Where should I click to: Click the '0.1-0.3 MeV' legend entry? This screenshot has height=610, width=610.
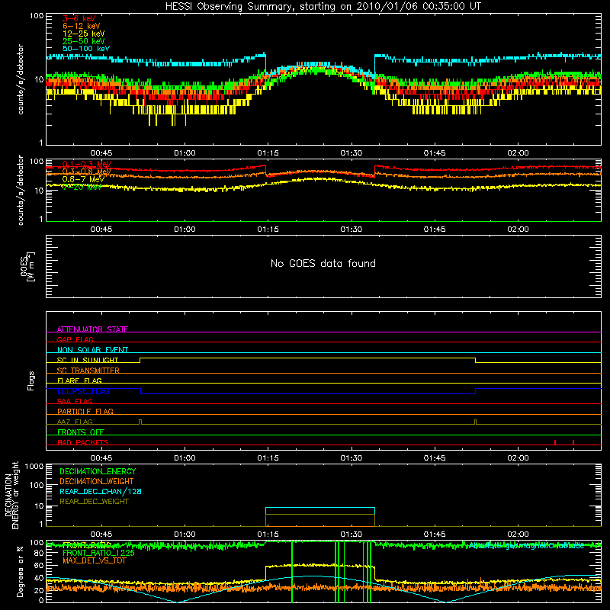coord(87,164)
